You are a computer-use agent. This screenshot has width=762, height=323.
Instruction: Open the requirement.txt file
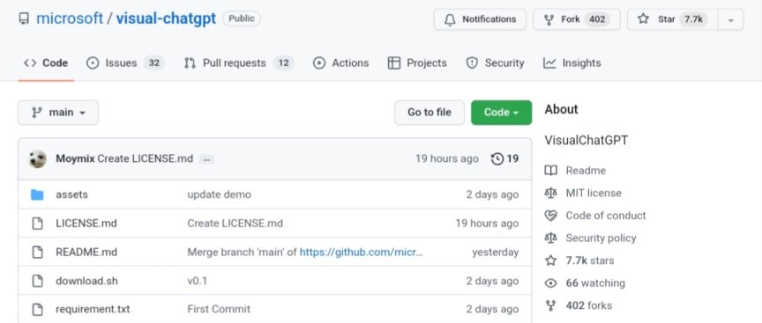93,310
